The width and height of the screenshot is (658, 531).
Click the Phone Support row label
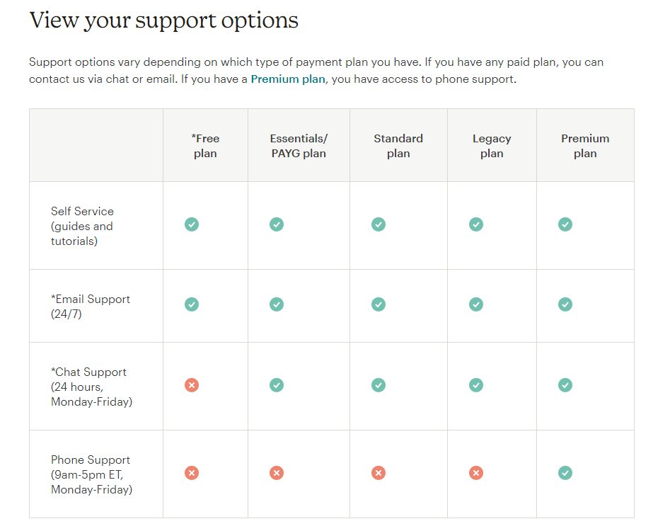click(x=91, y=474)
